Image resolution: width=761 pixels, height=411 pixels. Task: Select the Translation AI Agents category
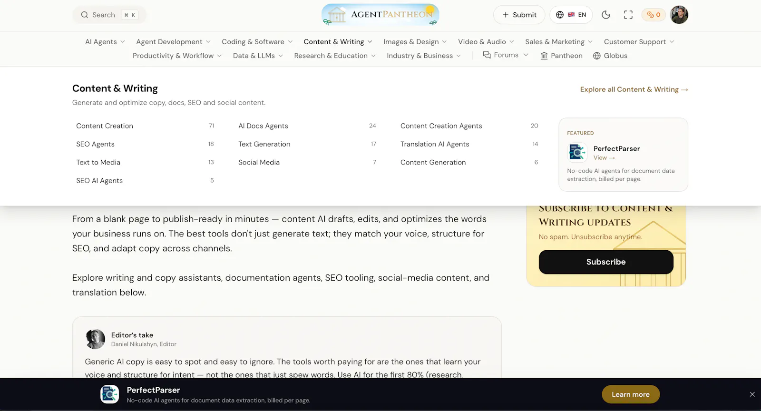(x=469, y=144)
